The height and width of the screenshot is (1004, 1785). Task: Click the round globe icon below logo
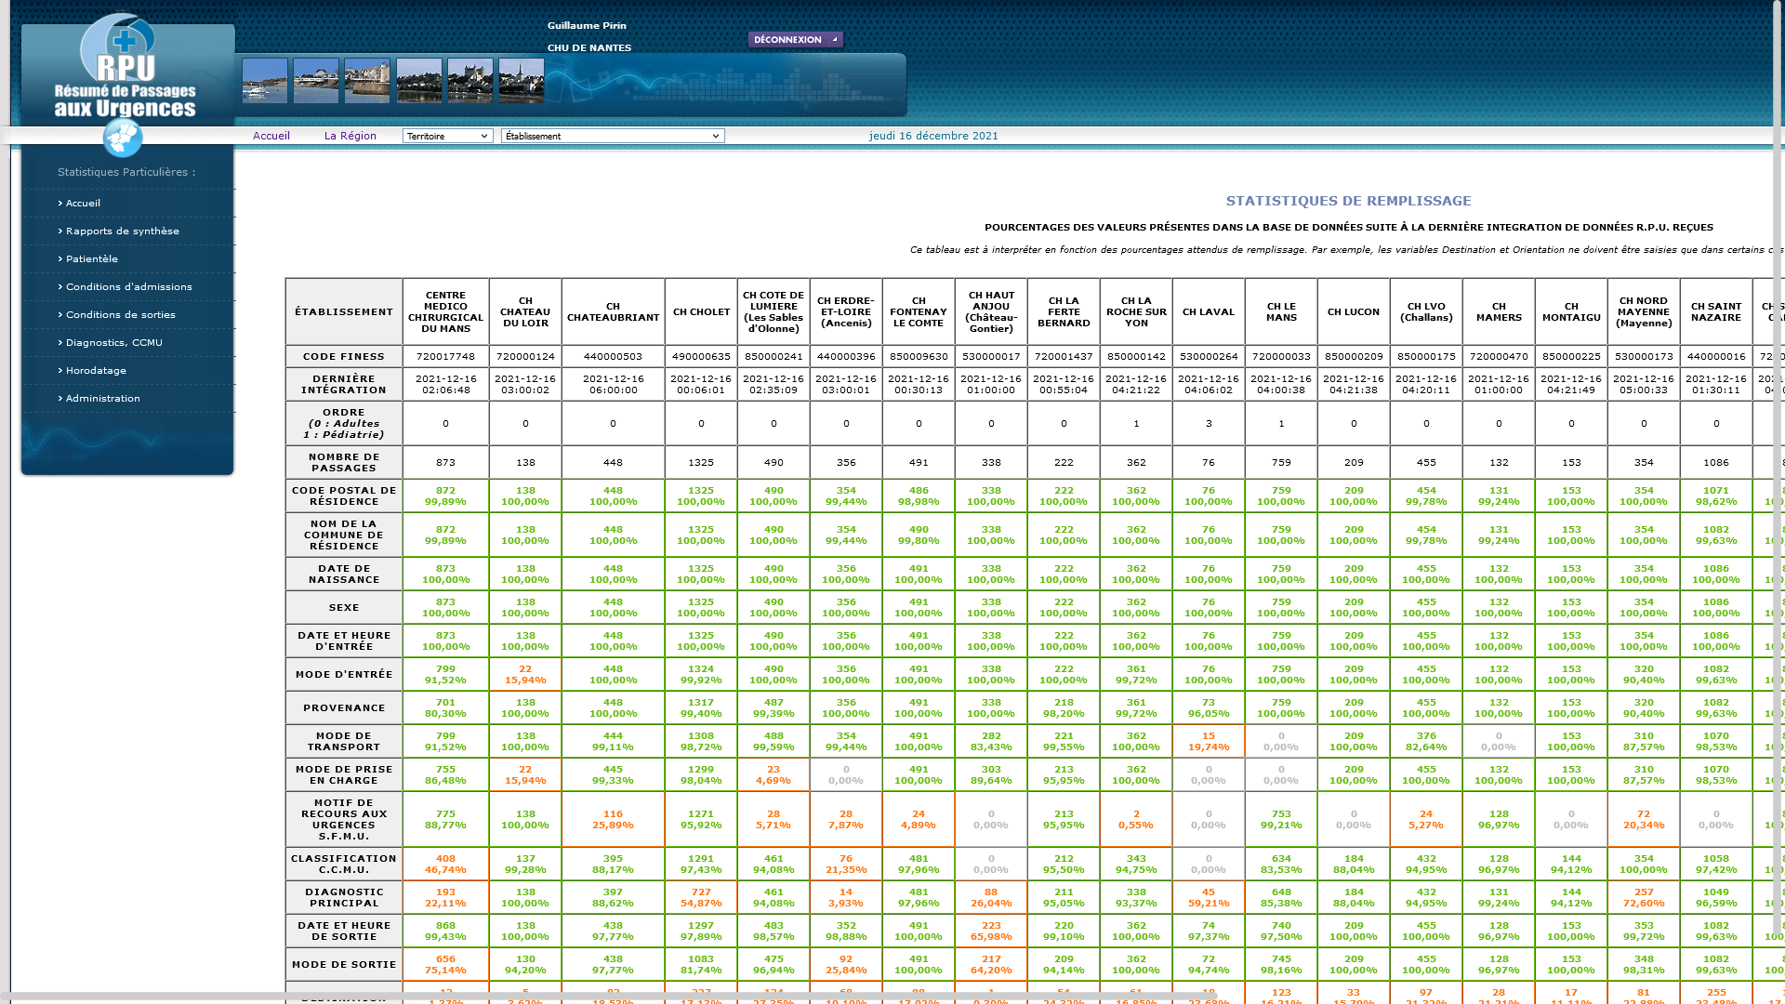click(x=123, y=139)
